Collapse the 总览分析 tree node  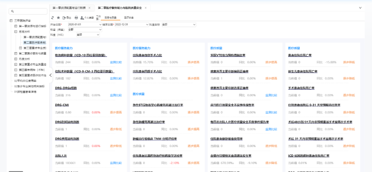16,32
